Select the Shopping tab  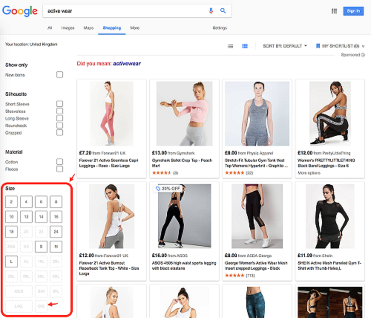[x=112, y=28]
